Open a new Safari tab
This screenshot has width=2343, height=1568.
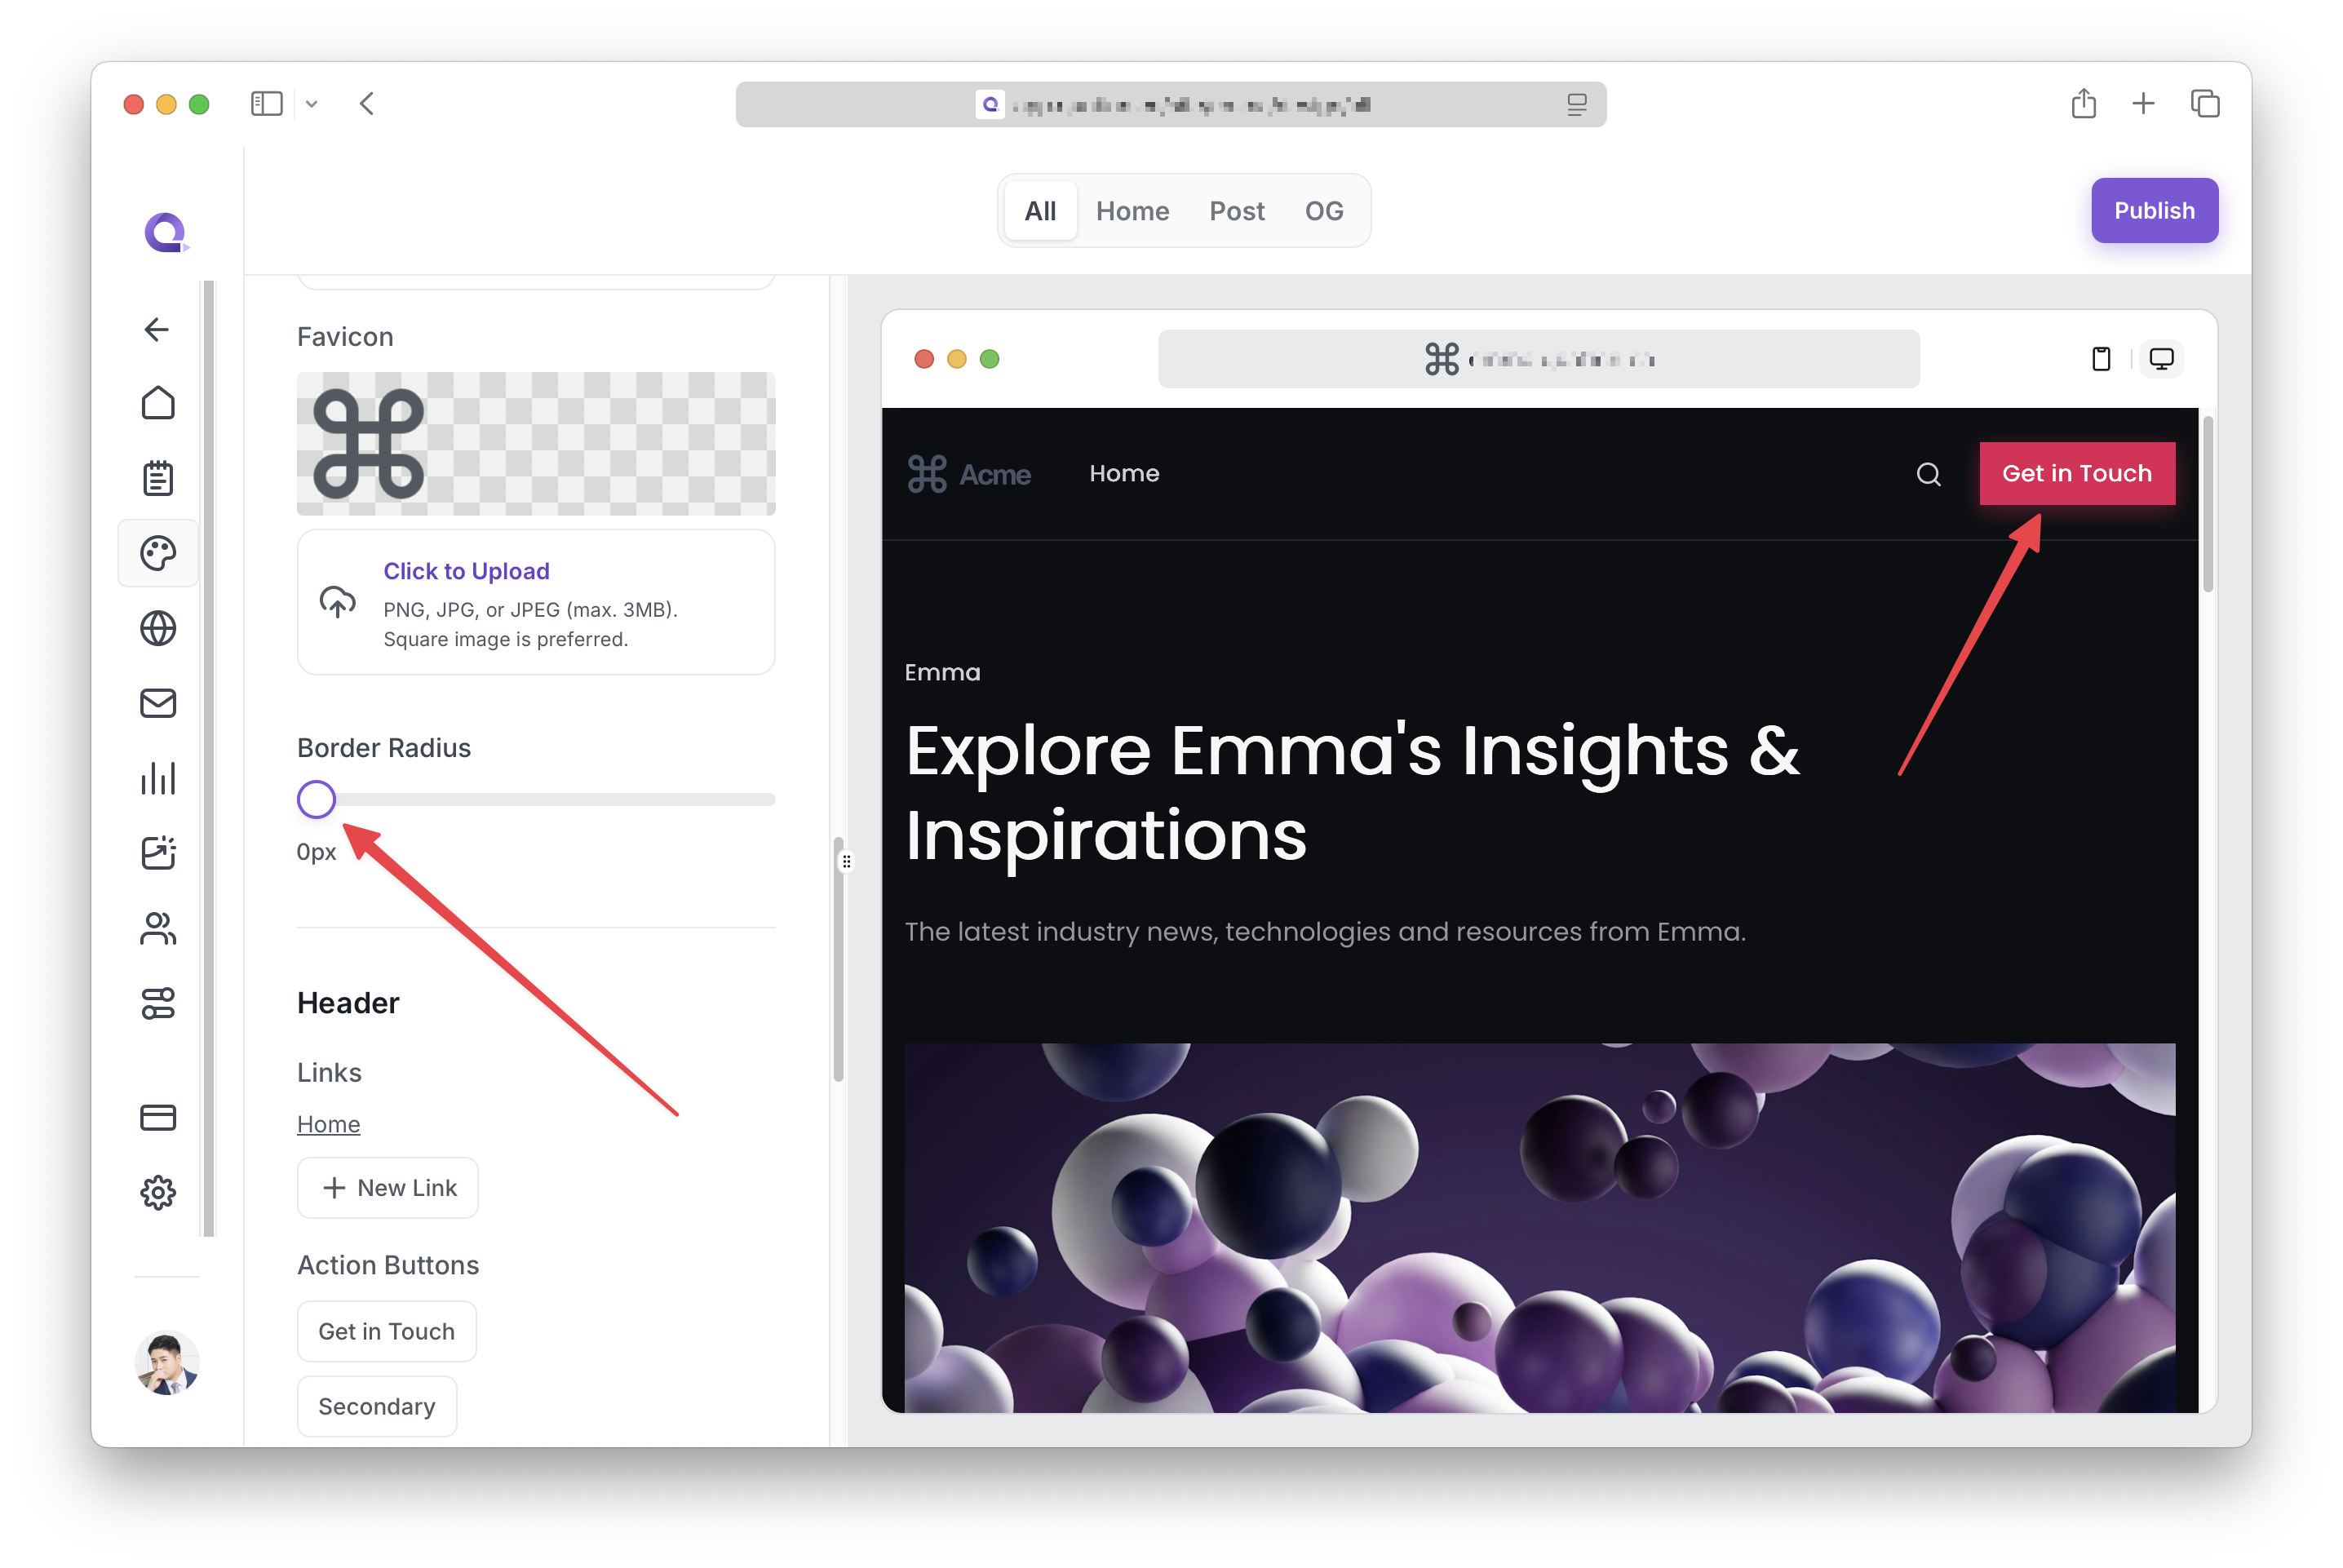(x=2143, y=103)
